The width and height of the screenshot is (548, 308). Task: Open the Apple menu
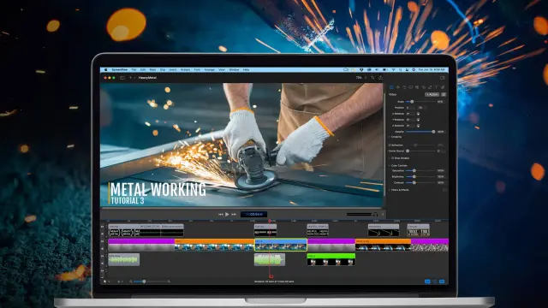coord(105,70)
